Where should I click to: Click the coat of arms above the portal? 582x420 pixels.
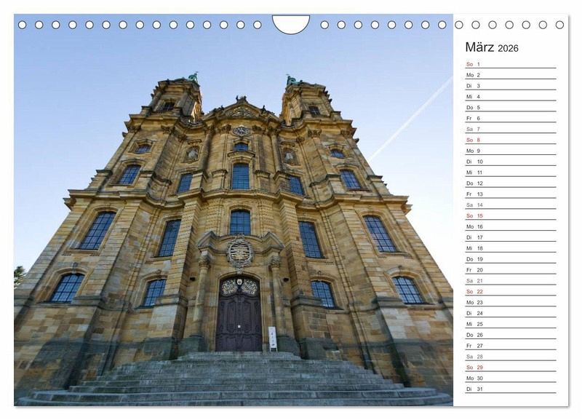point(239,253)
